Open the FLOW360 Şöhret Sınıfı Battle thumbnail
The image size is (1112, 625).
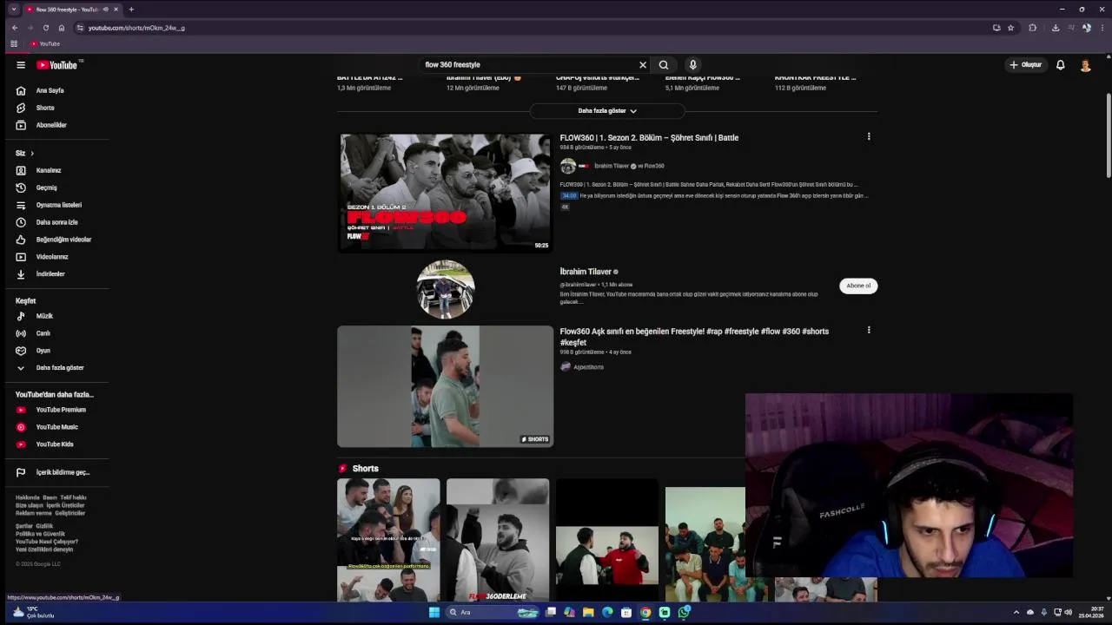coord(445,192)
